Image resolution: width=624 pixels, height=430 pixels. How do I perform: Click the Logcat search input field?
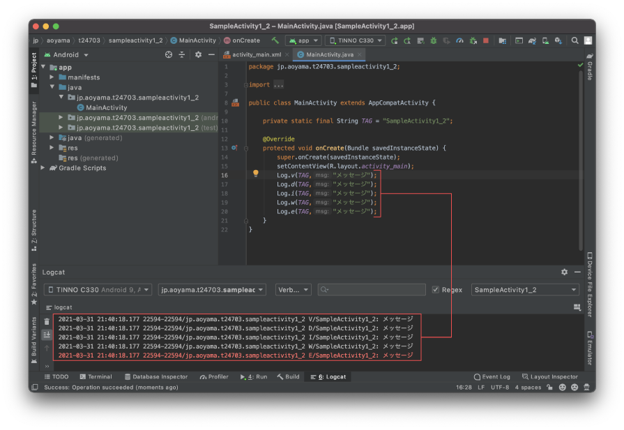[372, 290]
